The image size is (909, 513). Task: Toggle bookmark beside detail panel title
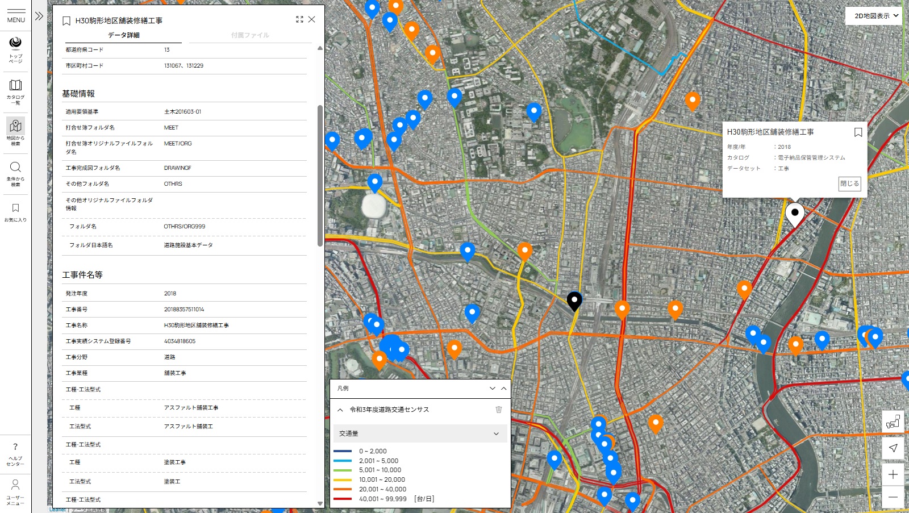pyautogui.click(x=66, y=21)
